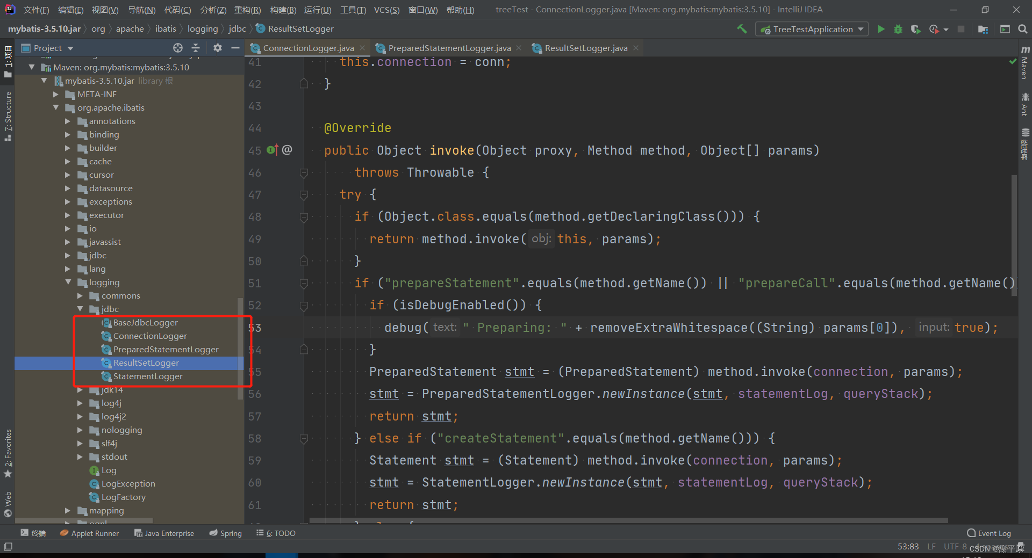1032x558 pixels.
Task: Switch to the ResultSetLogger.java tab
Action: (x=586, y=48)
